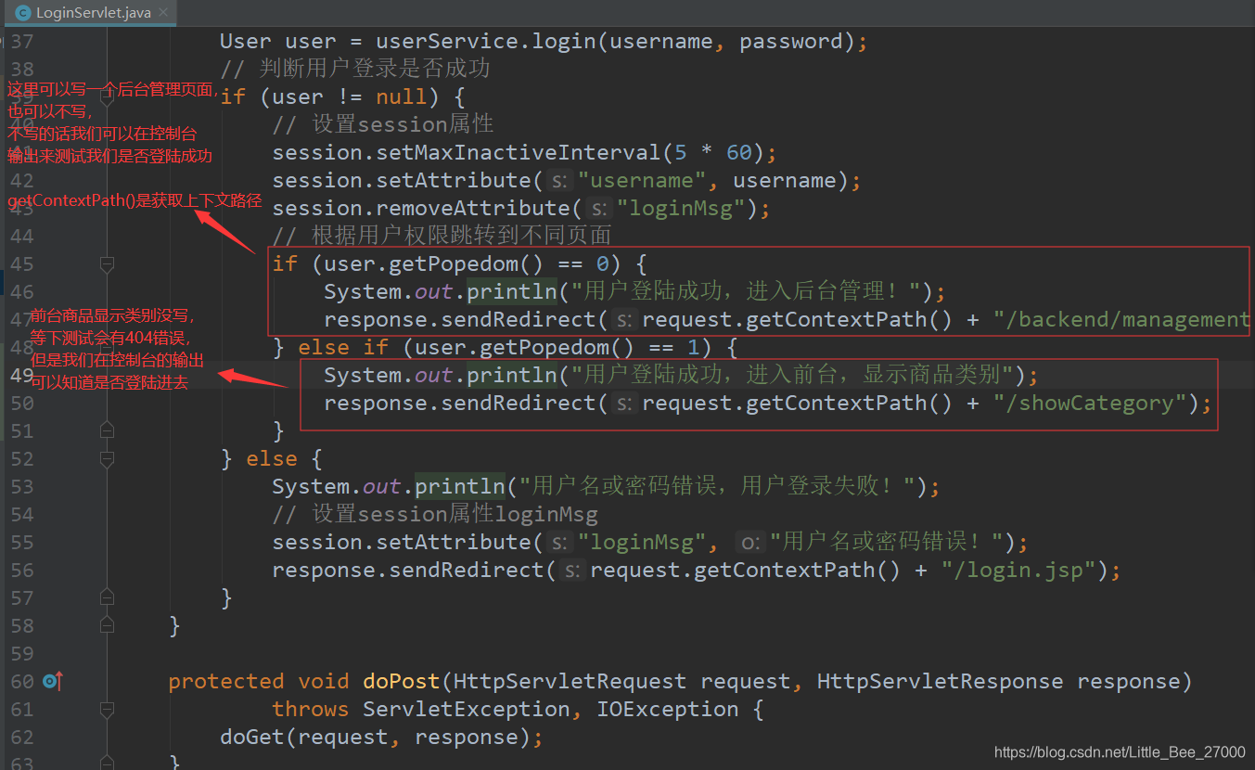
Task: Click line number 62 in the gutter
Action: pyautogui.click(x=22, y=738)
